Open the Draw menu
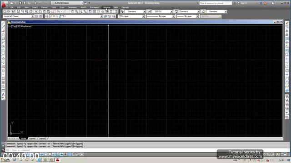291x163 pixels. click(x=62, y=7)
